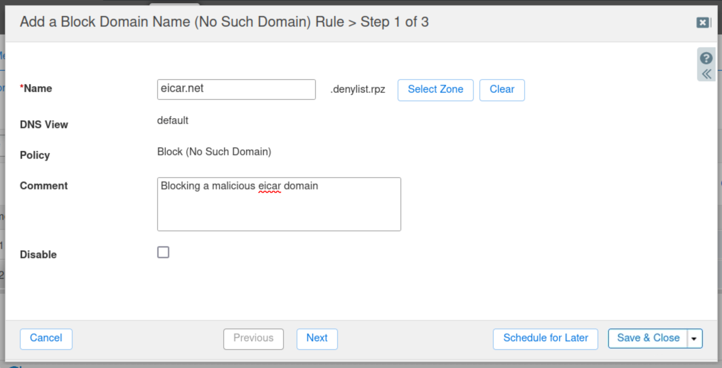Advance to step 2 with Next
The image size is (722, 368).
(317, 339)
